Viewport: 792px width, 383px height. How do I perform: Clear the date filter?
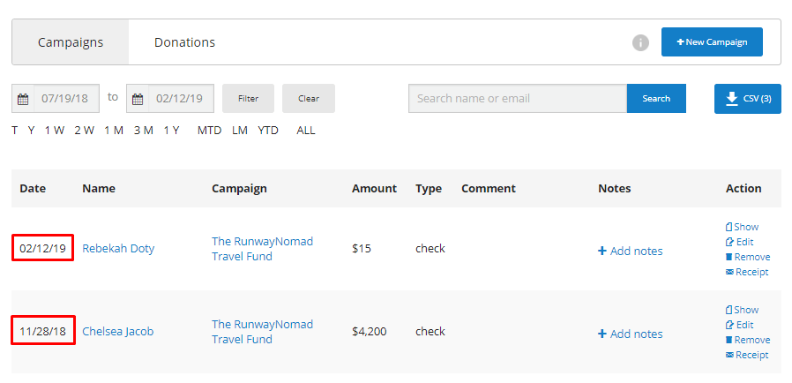click(x=309, y=99)
